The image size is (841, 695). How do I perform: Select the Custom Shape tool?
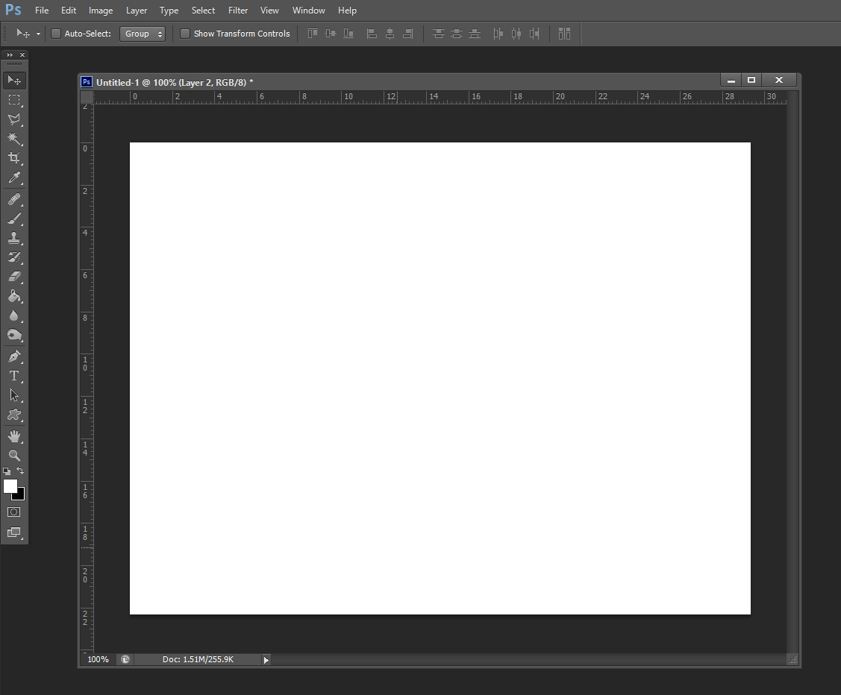click(x=14, y=415)
